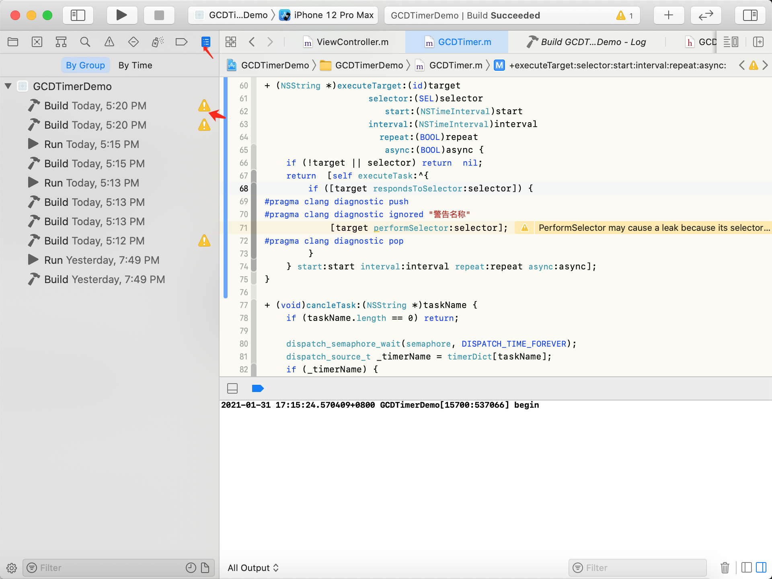
Task: Click the Source Control navigator icon
Action: tap(37, 42)
